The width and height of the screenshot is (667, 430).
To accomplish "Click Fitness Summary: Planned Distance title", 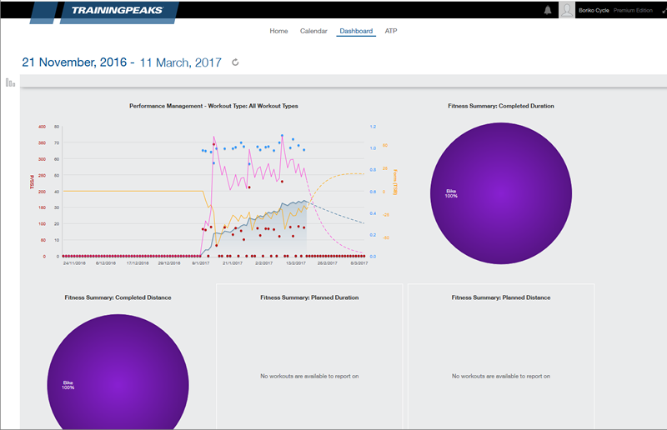I will [x=501, y=297].
